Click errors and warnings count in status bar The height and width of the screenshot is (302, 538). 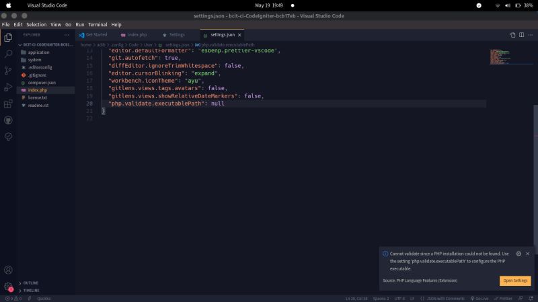13,299
